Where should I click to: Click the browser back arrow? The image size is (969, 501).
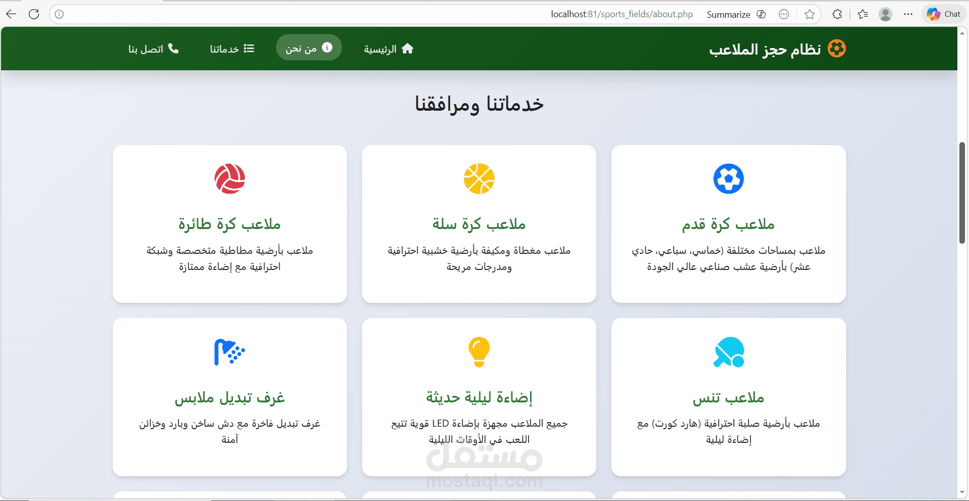[11, 14]
